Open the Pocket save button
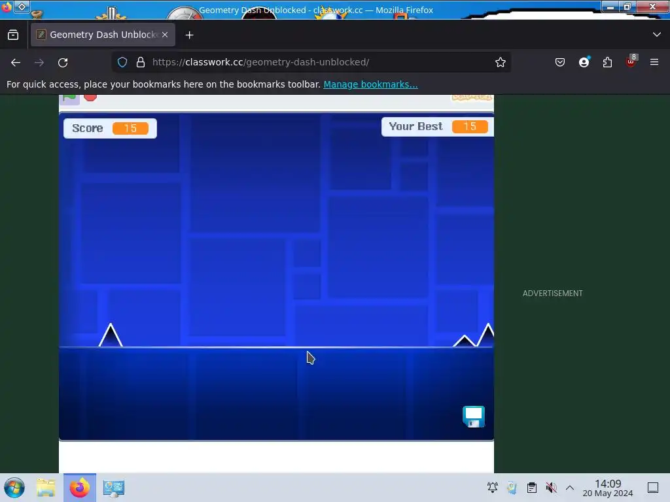Image resolution: width=670 pixels, height=502 pixels. [560, 62]
